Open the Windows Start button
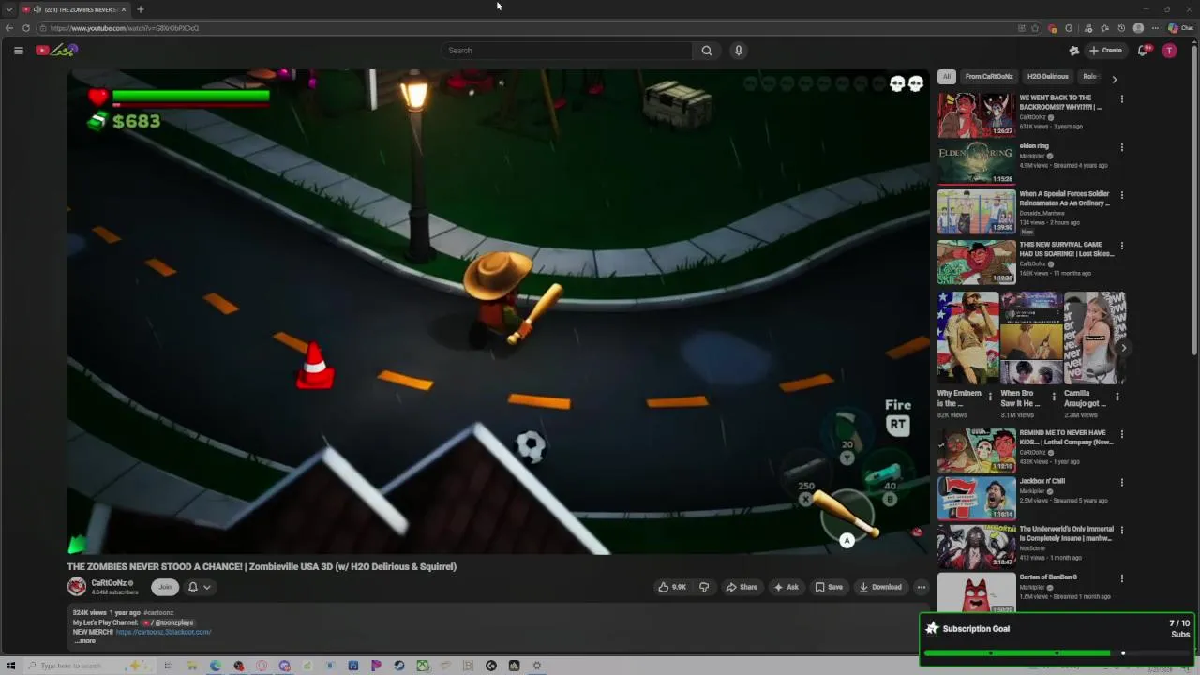Screen dimensions: 1200x675 [x=10, y=666]
